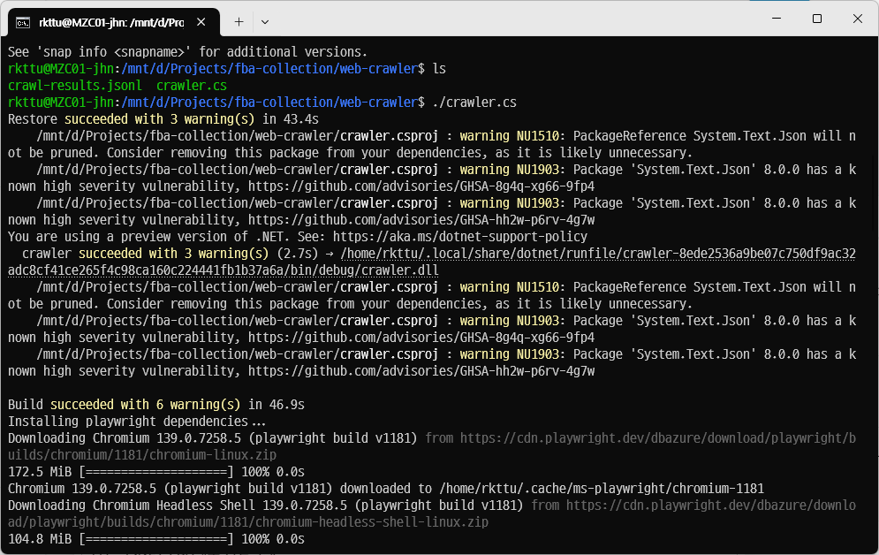Click the ./crawler.cs command text
The height and width of the screenshot is (555, 879).
coord(474,103)
